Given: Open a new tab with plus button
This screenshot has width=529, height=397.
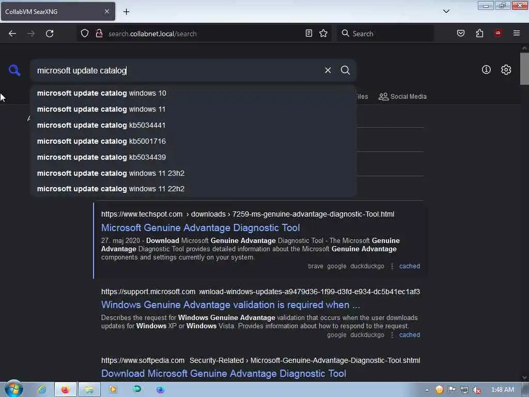Looking at the screenshot, I should pyautogui.click(x=126, y=12).
